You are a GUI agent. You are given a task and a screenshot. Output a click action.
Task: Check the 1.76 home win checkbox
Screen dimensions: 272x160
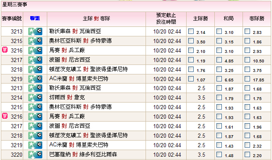pos(191,69)
